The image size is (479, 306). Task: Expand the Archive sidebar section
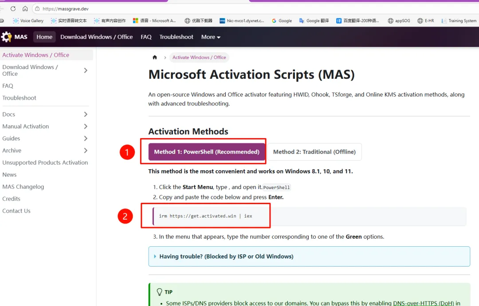[86, 151]
